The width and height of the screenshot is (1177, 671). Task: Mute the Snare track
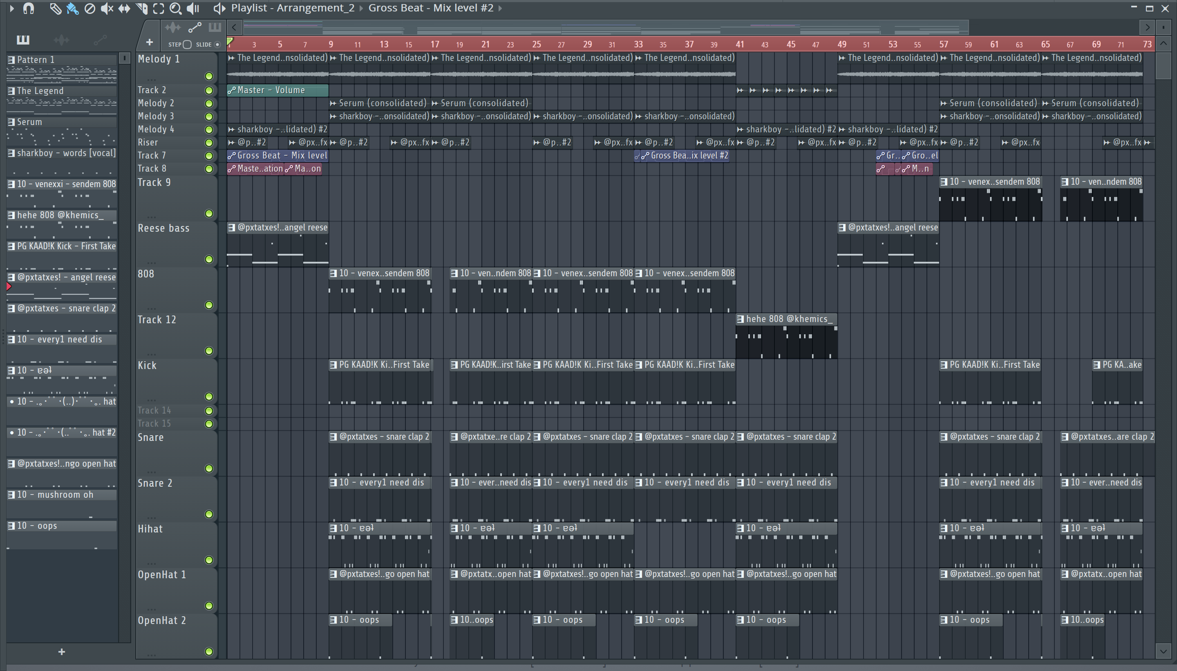[209, 469]
